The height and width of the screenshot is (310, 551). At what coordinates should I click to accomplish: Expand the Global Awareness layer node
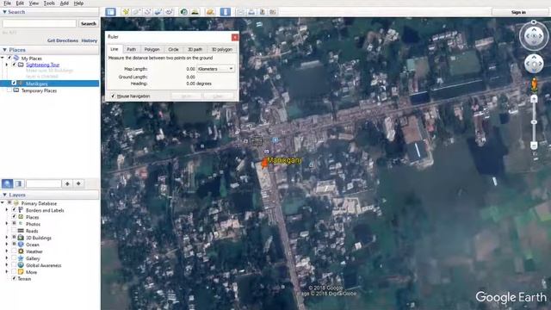(x=7, y=265)
